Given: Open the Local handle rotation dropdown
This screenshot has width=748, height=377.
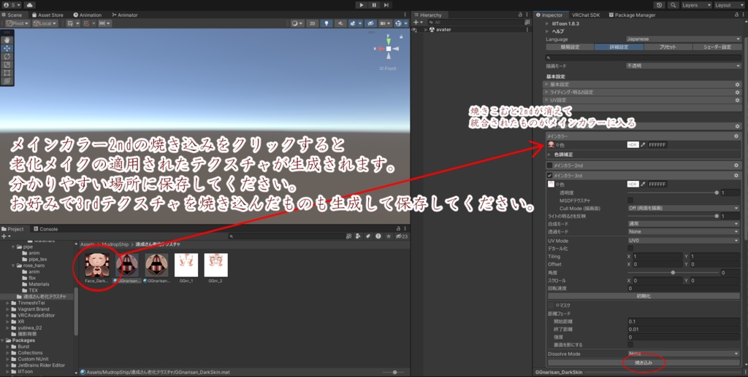Looking at the screenshot, I should pos(45,23).
